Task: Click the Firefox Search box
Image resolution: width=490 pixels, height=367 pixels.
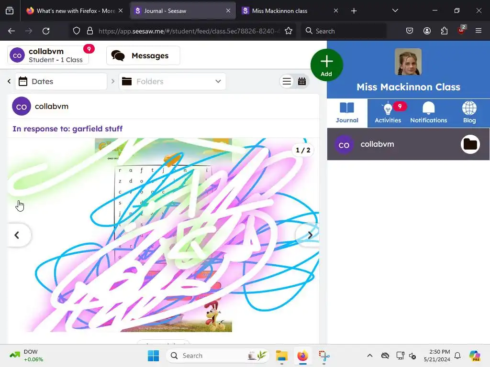Action: click(x=344, y=31)
